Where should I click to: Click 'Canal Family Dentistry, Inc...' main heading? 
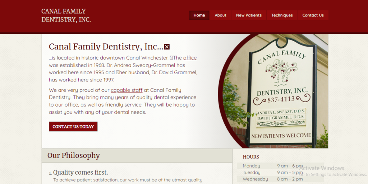click(106, 47)
